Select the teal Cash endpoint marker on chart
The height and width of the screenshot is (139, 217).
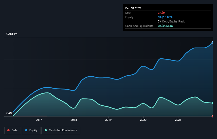pyautogui.click(x=213, y=103)
